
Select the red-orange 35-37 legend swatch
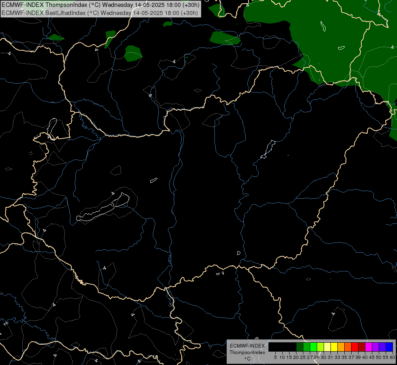[x=348, y=347]
